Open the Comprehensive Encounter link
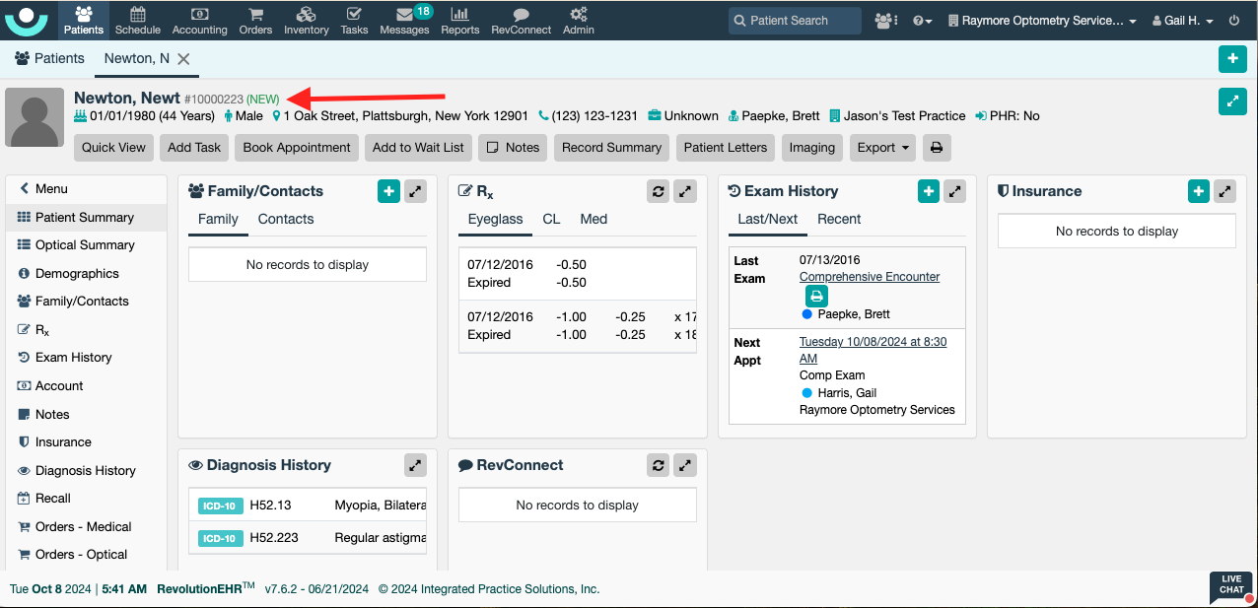This screenshot has height=608, width=1258. click(x=869, y=277)
